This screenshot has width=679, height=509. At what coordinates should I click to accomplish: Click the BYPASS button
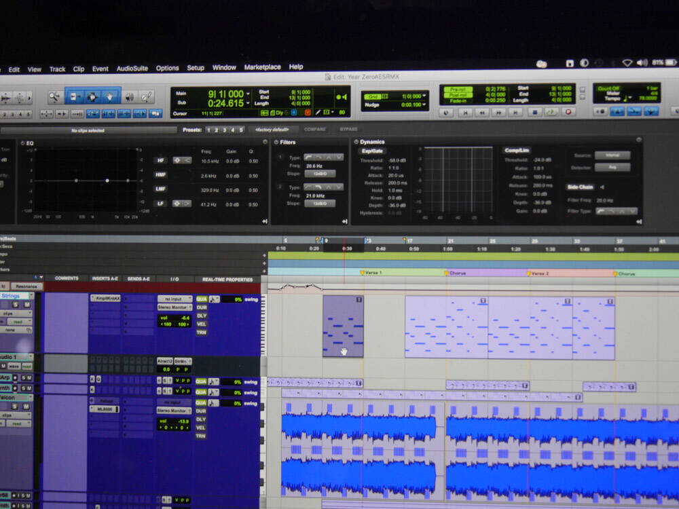click(x=348, y=129)
